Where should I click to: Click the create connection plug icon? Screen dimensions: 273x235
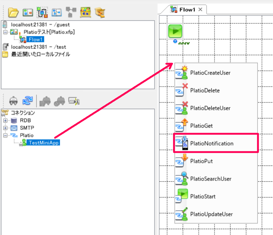13,101
